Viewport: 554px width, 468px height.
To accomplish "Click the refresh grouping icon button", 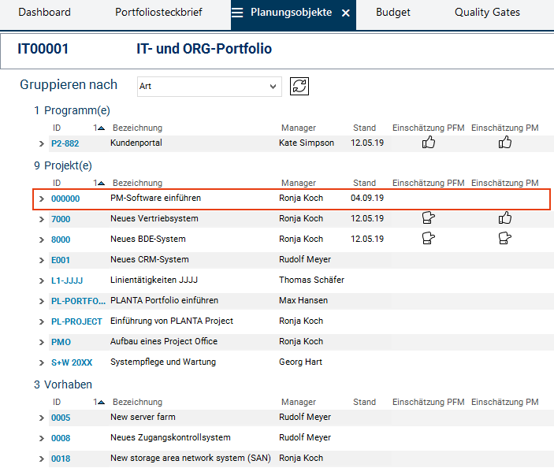I will point(299,86).
